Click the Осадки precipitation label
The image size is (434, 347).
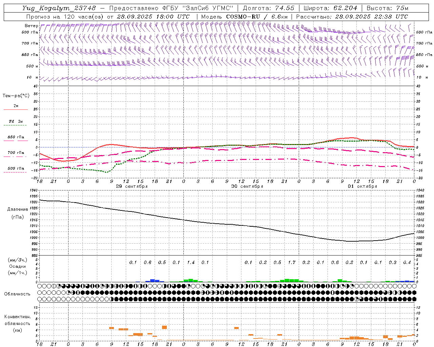click(18, 266)
